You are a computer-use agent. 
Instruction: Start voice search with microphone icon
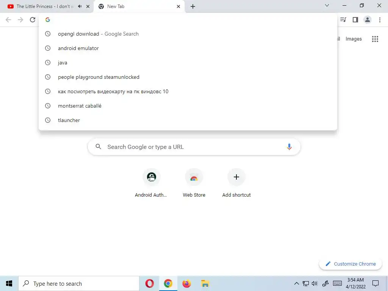pos(289,147)
